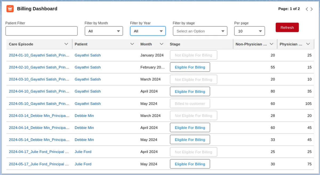The width and height of the screenshot is (320, 175).
Task: Open care episode 2024-04-17_Julie Ford link
Action: pyautogui.click(x=39, y=152)
